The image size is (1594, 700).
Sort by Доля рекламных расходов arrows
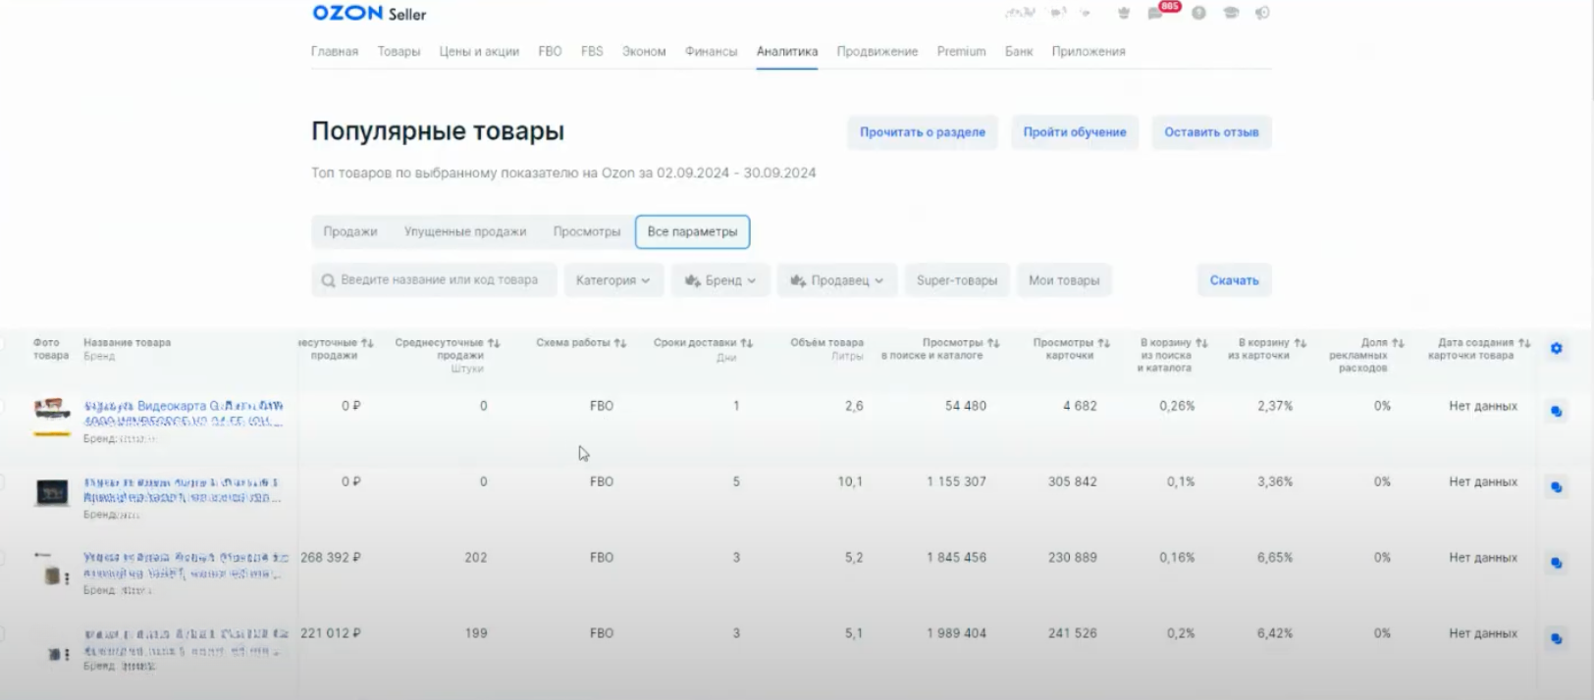click(x=1398, y=343)
